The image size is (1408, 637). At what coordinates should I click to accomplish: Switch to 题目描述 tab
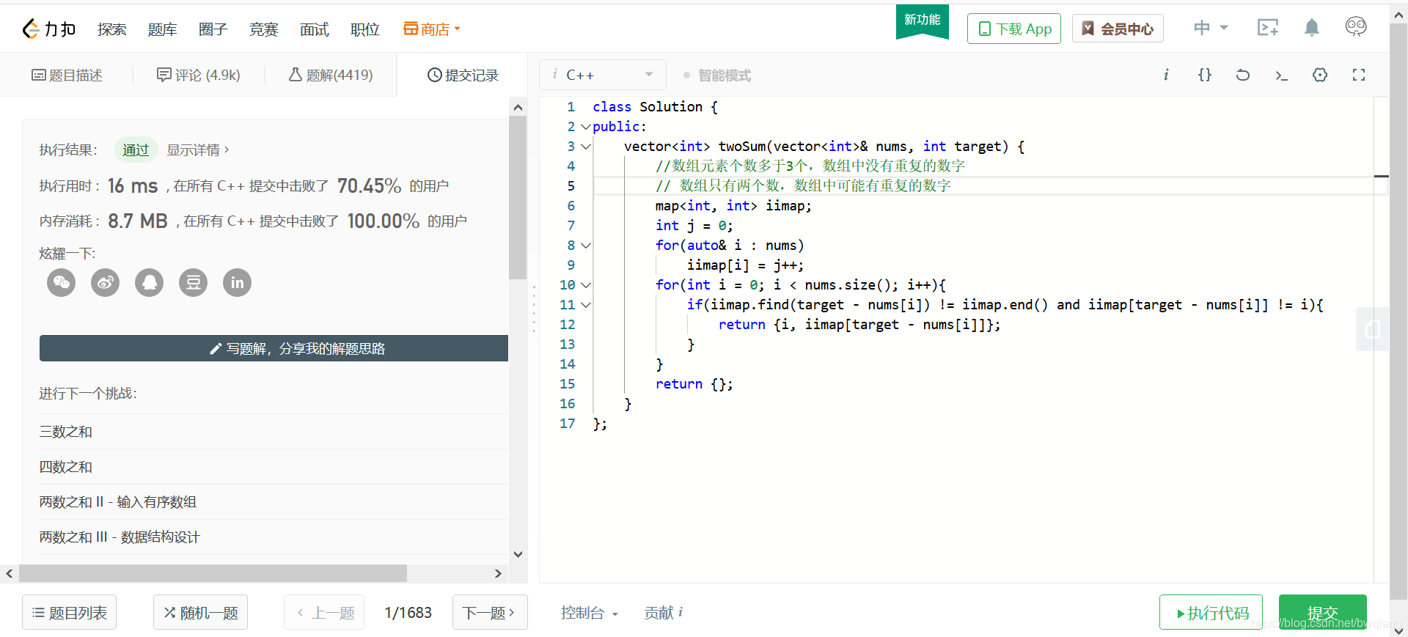(67, 75)
